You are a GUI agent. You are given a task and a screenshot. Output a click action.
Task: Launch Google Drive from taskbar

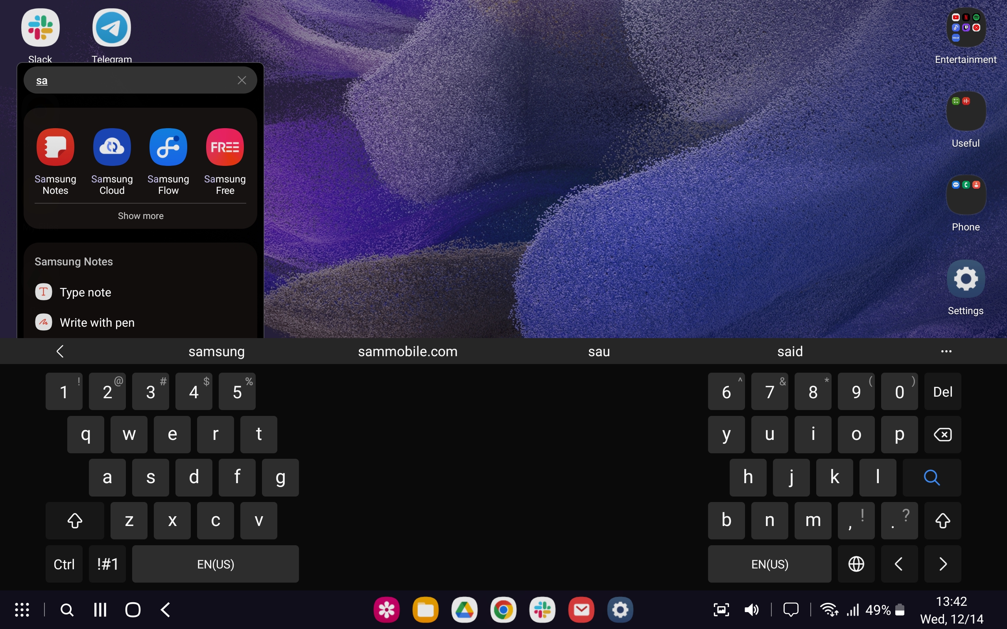(x=465, y=610)
